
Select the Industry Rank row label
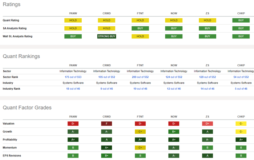[12, 89]
